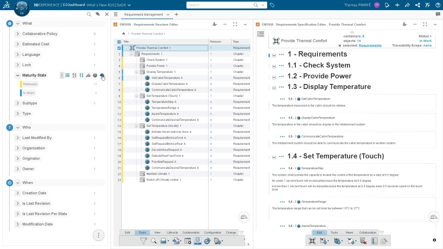Viewport: 443px width, 249px height.
Task: Show Maturity State pie chart
Action: [95, 75]
